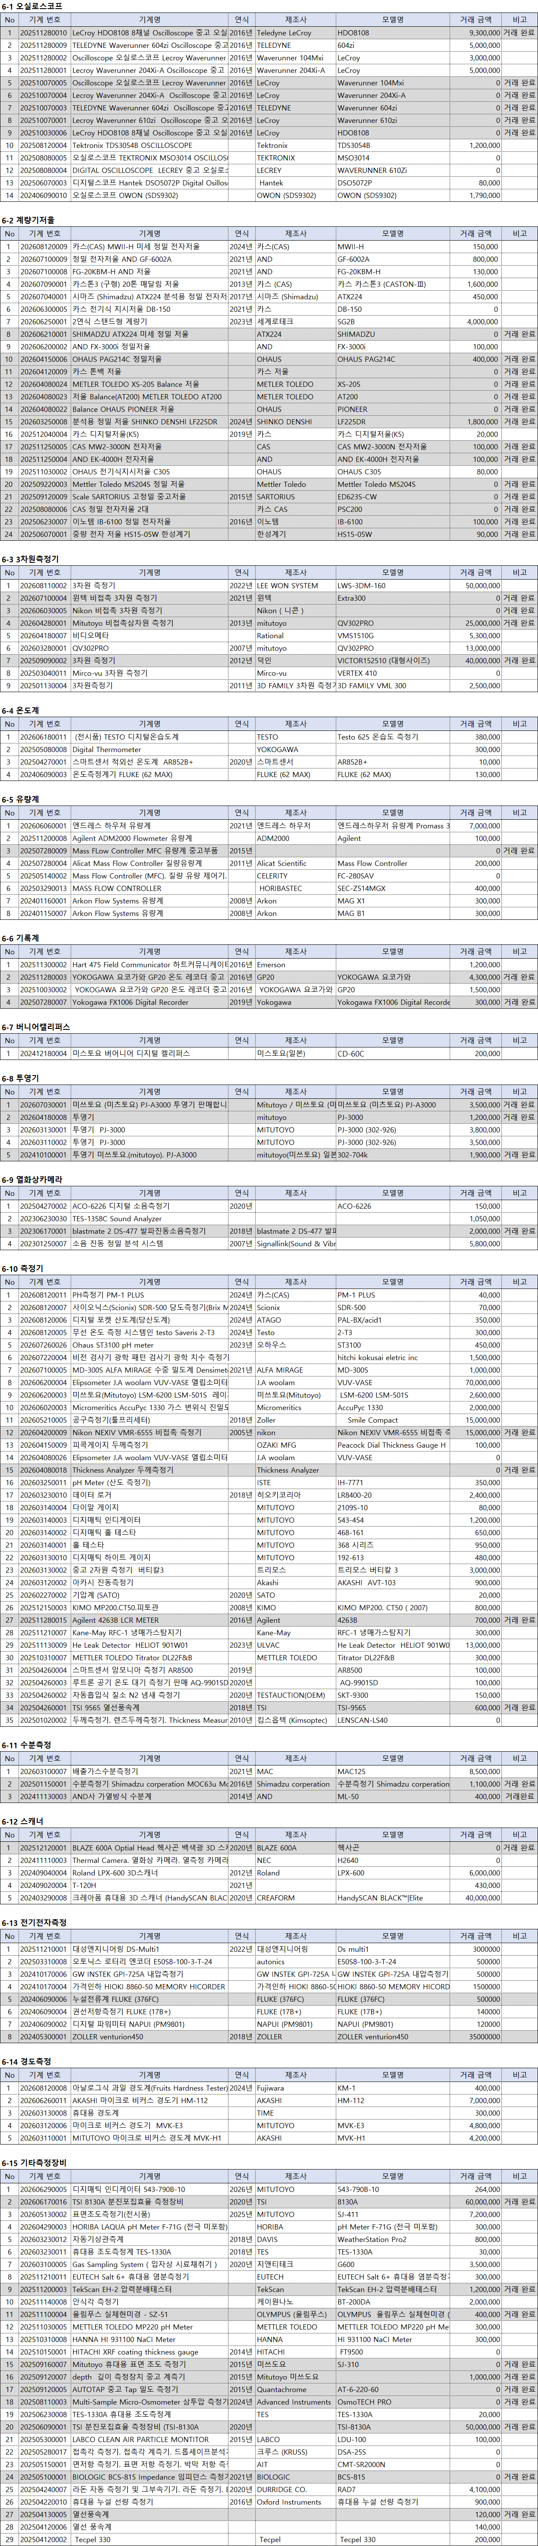Click the 9,300,000 price cell

coord(476,33)
